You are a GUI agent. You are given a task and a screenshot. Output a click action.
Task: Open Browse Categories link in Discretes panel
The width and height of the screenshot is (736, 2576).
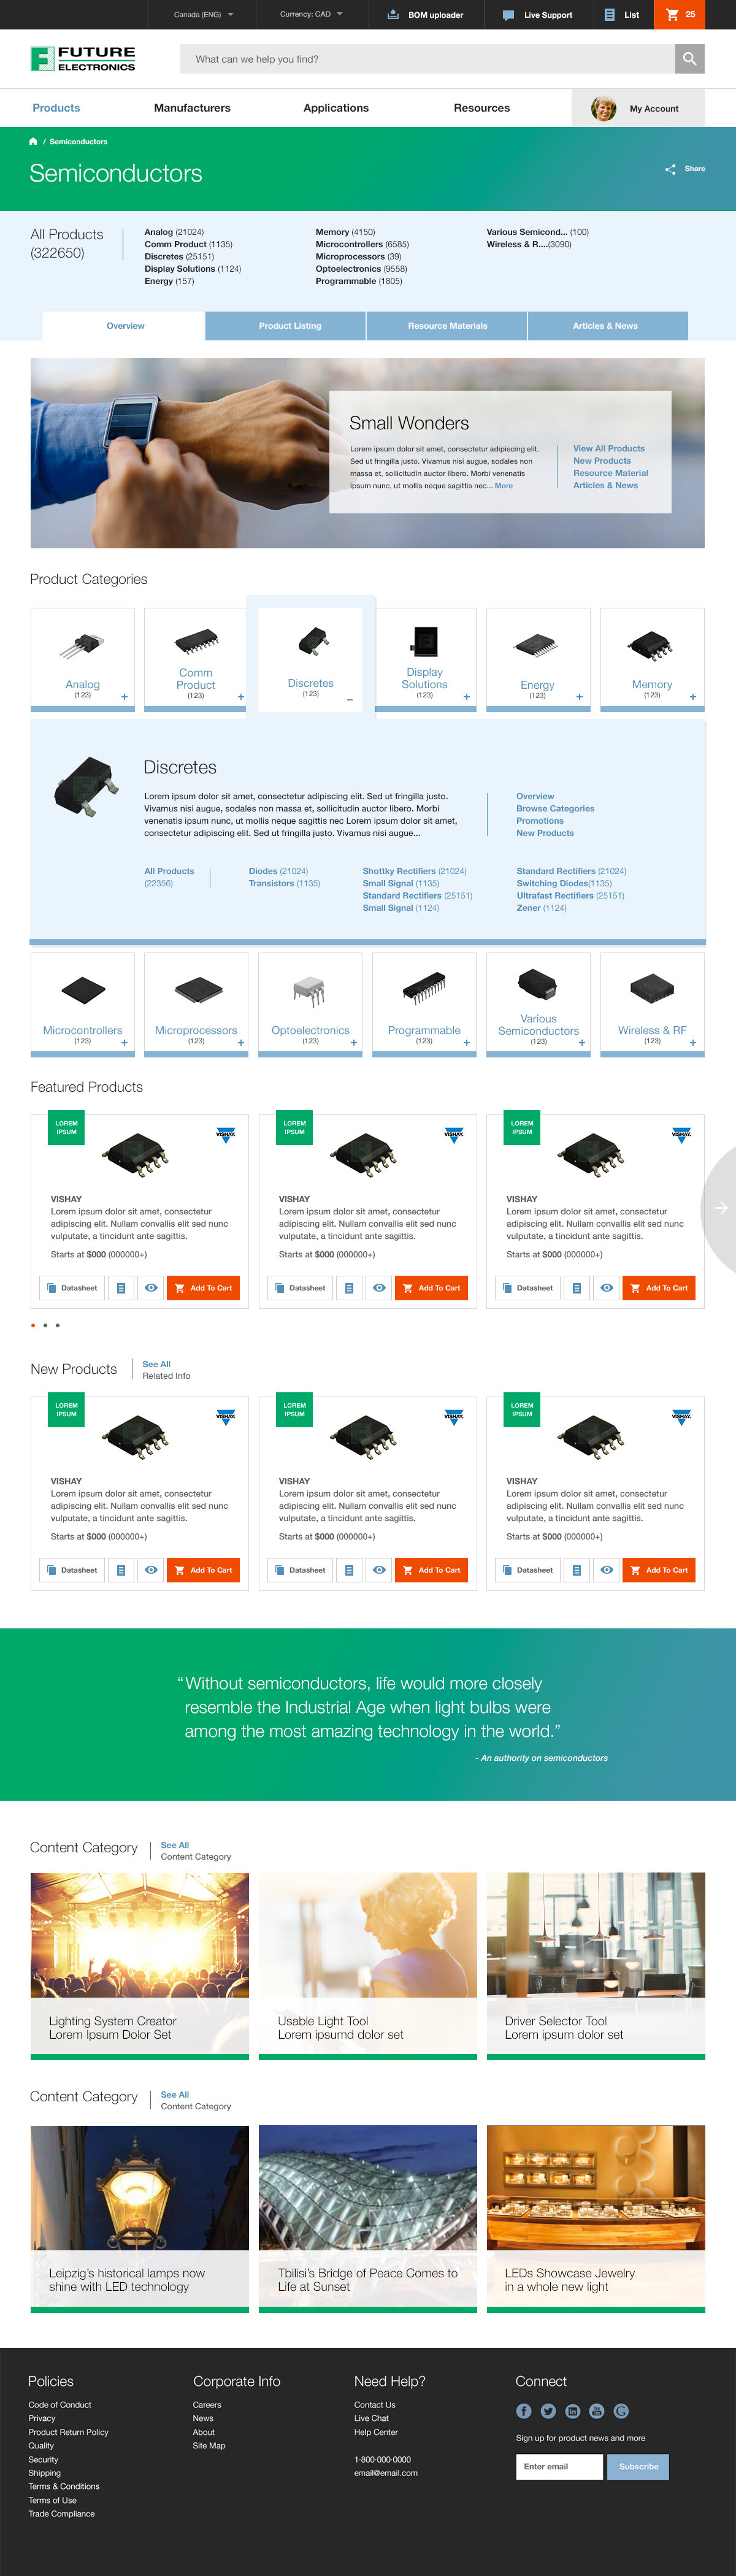[x=555, y=809]
